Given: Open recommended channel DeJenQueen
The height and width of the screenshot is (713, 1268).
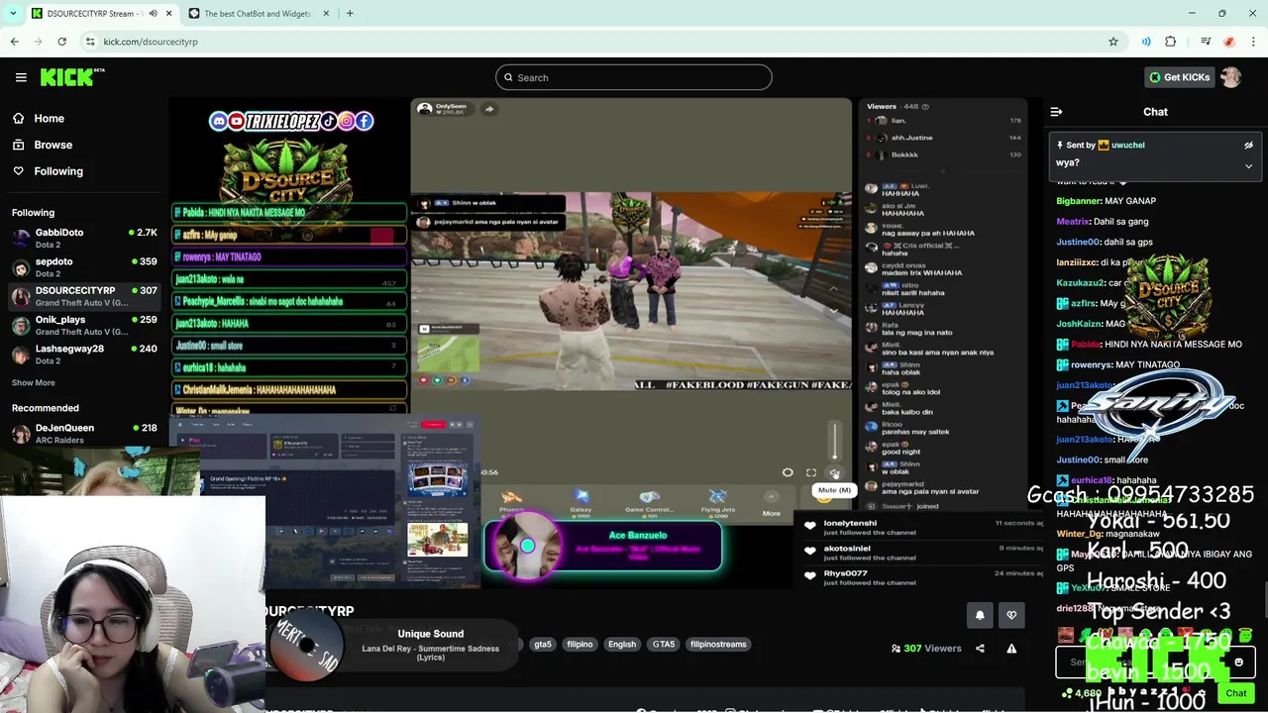Looking at the screenshot, I should tap(84, 433).
